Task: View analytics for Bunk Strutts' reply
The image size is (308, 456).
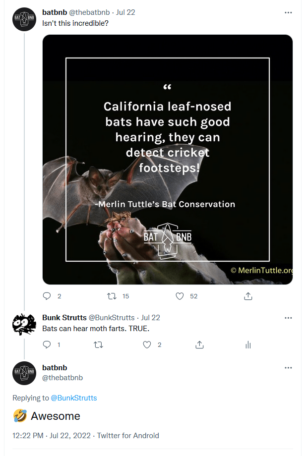Action: click(x=248, y=344)
